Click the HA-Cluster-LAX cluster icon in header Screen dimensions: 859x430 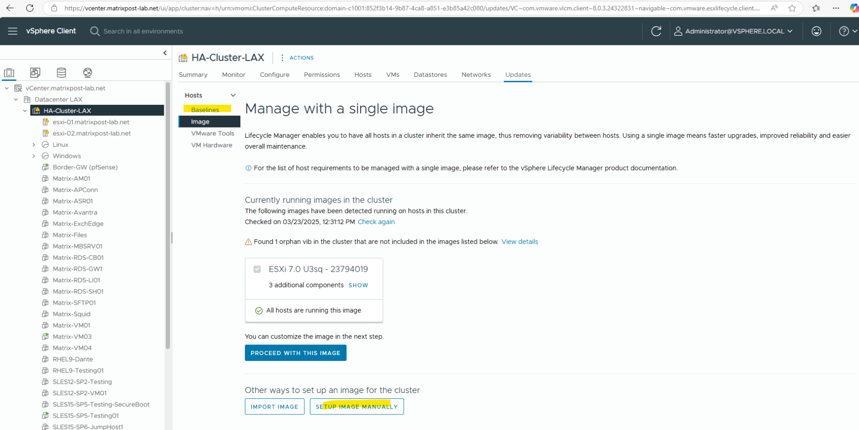(x=183, y=58)
